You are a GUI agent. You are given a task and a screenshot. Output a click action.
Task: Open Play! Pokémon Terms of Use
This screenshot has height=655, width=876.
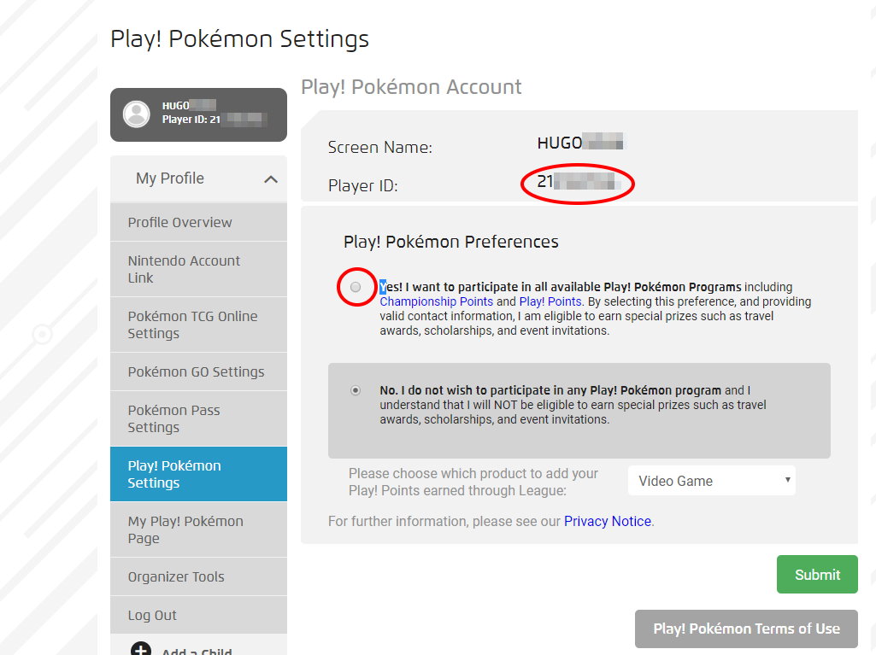(x=746, y=629)
